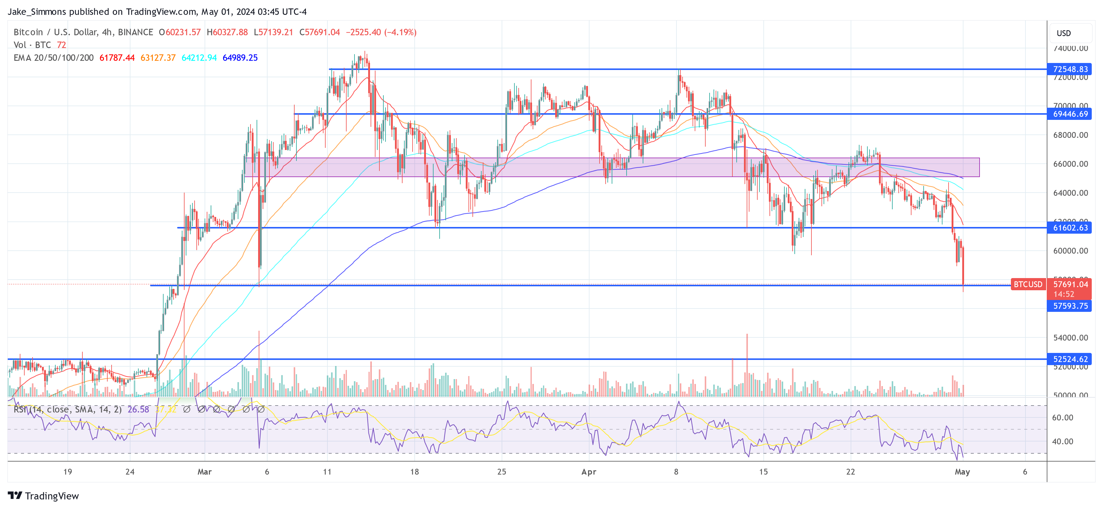Click the 25 date label on time axis
This screenshot has width=1103, height=509.
click(x=502, y=472)
